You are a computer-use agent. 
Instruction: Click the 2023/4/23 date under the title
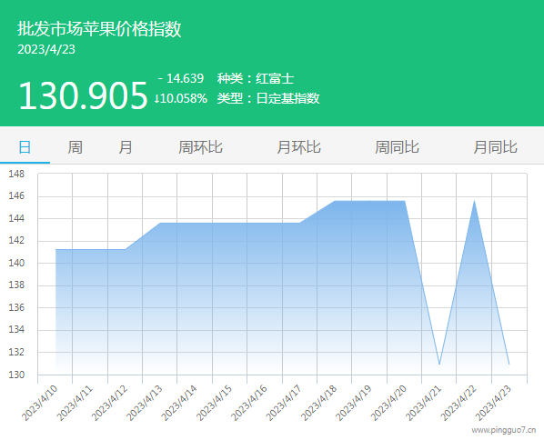tap(46, 49)
